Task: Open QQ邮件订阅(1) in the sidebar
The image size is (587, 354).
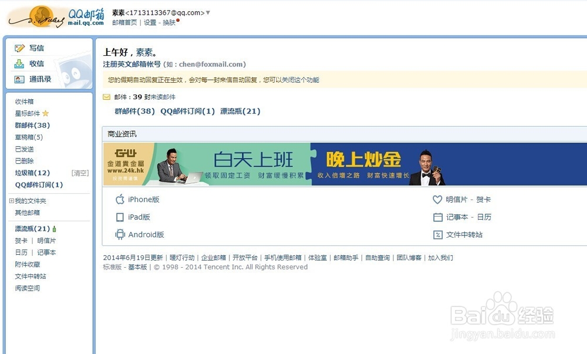Action: pyautogui.click(x=39, y=185)
